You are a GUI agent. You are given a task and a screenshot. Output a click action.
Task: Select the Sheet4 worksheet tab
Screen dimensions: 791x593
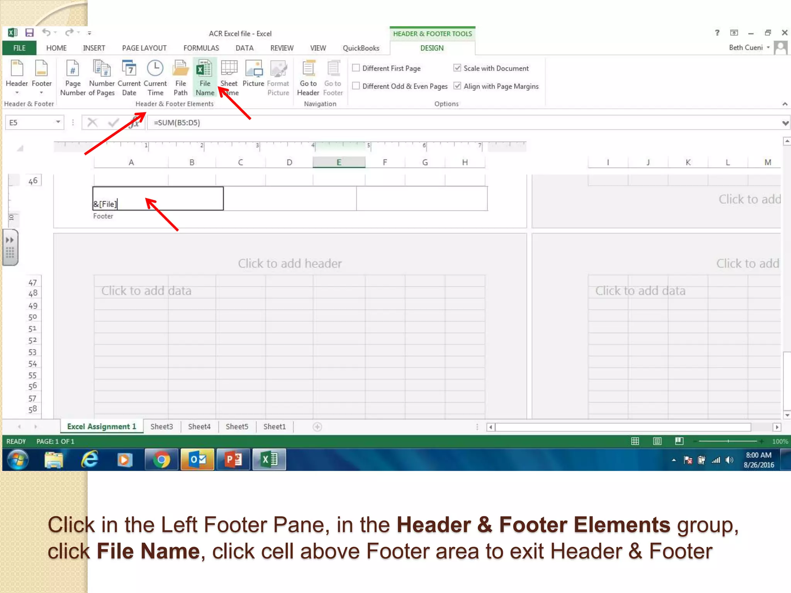[199, 427]
